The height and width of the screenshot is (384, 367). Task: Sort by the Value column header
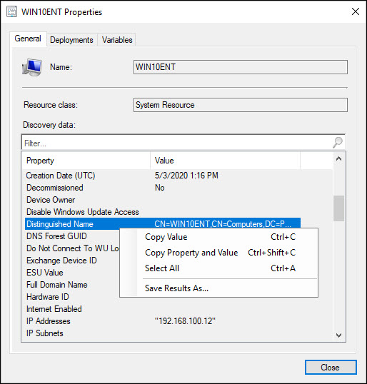click(226, 161)
